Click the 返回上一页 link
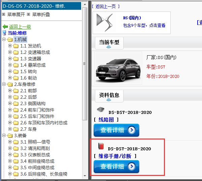The width and height of the screenshot is (202, 181). click(106, 6)
